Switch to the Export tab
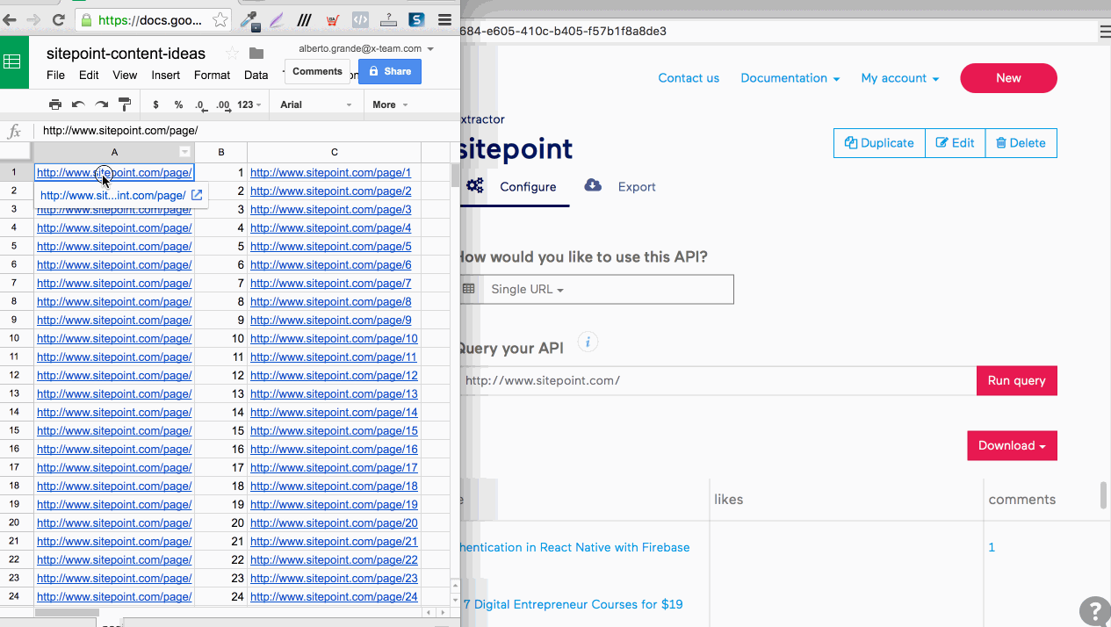Screen dimensions: 1111x627 (x=620, y=187)
